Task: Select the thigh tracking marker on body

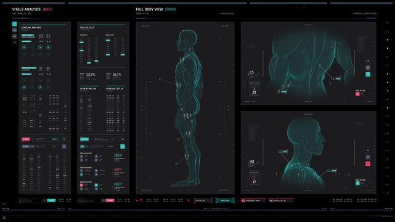Action: click(188, 134)
